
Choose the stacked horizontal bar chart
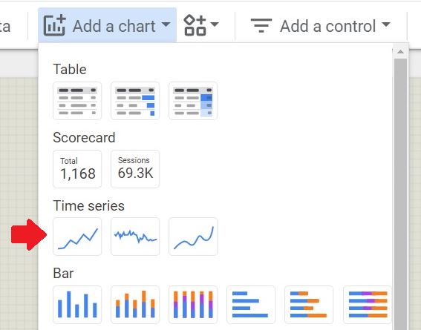[309, 305]
